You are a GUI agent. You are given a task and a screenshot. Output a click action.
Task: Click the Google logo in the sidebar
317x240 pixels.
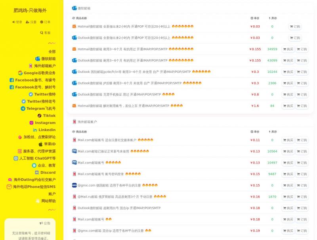pos(20,73)
